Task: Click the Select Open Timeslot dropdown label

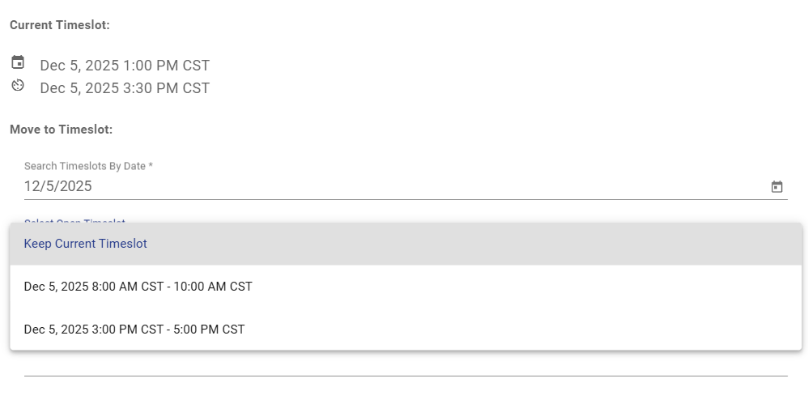Action: click(x=74, y=220)
